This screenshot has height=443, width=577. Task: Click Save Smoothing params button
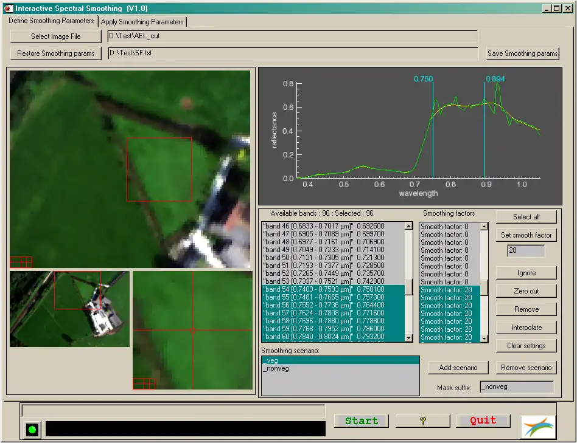click(523, 53)
